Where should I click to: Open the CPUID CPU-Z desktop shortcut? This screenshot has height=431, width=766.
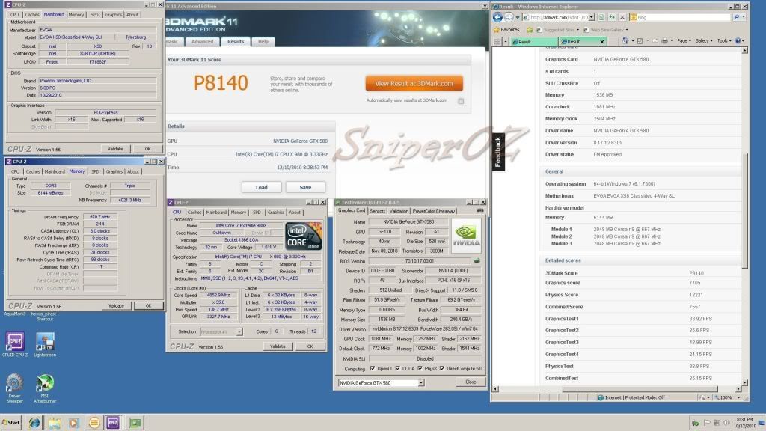coord(13,341)
